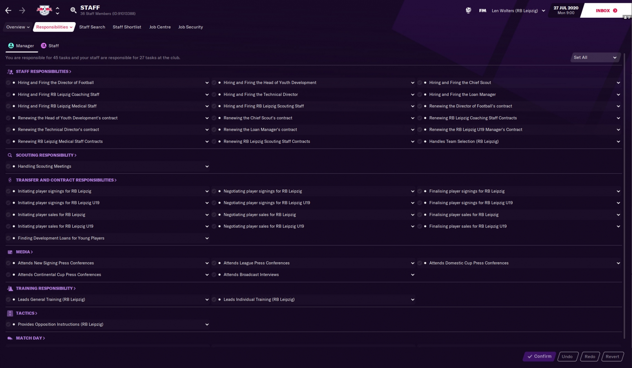Switch to the Staff tab

[x=50, y=46]
